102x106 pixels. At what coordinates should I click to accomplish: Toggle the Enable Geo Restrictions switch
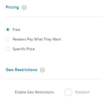[x=68, y=92]
